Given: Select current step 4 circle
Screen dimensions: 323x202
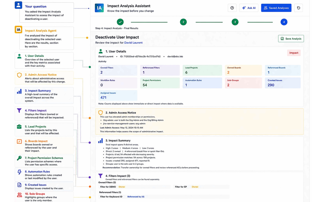Looking at the screenshot, I should [284, 22].
